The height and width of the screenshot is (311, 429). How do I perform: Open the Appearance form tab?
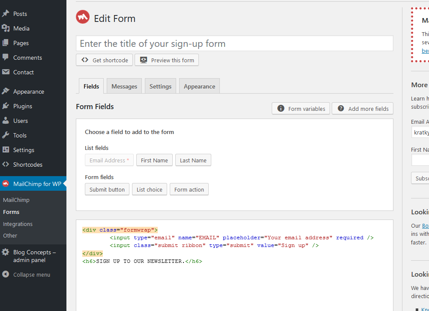pos(199,86)
